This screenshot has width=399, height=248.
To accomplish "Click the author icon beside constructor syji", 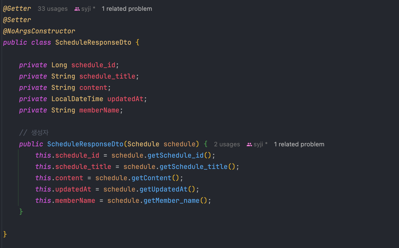I will pyautogui.click(x=249, y=145).
